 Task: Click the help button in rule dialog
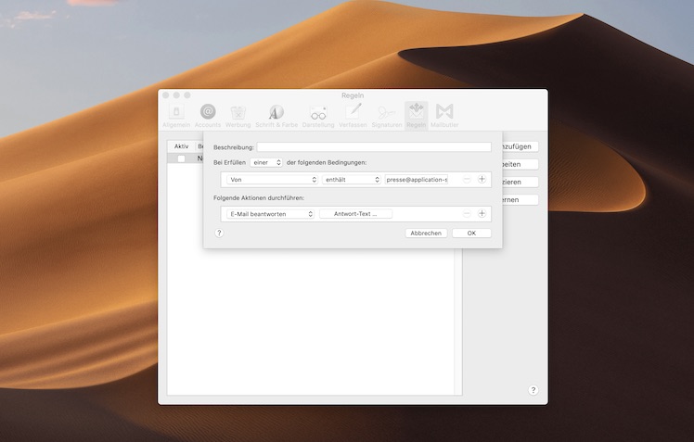[x=219, y=234]
